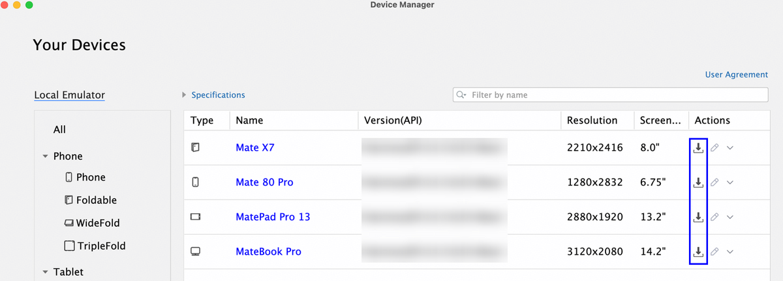Open the User Agreement link
This screenshot has height=281, width=783.
(736, 75)
